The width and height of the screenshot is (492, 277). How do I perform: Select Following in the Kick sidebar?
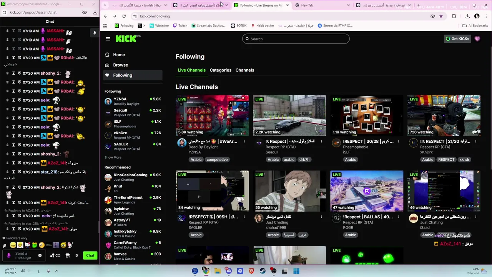click(133, 75)
